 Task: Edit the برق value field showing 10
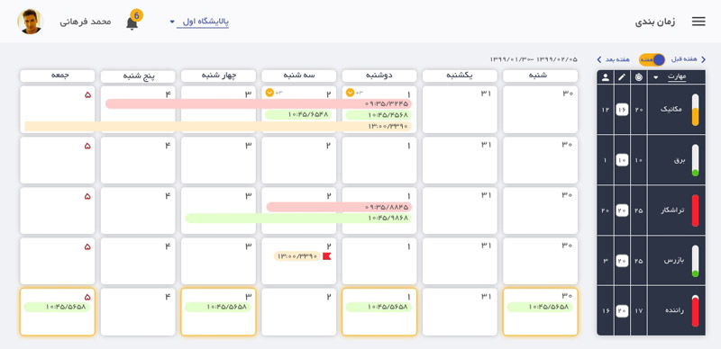(x=622, y=160)
